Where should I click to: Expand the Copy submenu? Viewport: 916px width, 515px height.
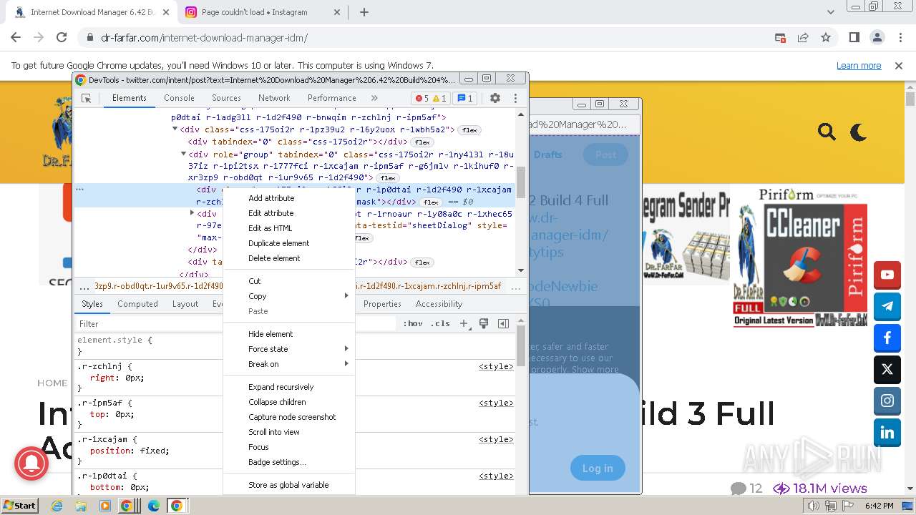(289, 296)
